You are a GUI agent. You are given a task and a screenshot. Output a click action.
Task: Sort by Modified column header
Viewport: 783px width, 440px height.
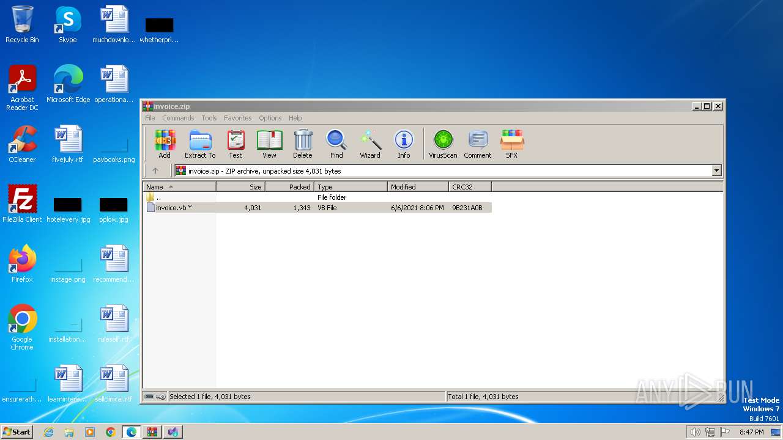coord(418,187)
